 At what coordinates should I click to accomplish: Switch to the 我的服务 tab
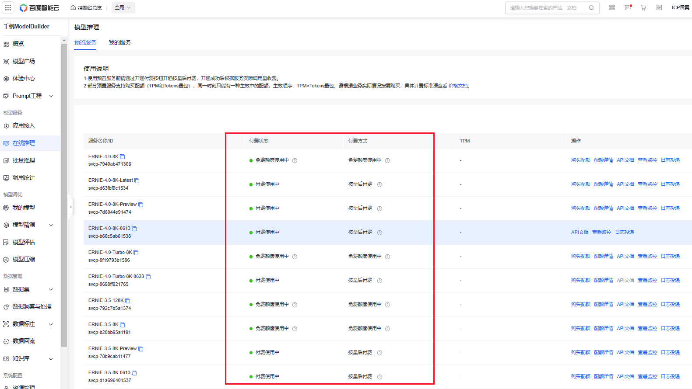pos(120,42)
